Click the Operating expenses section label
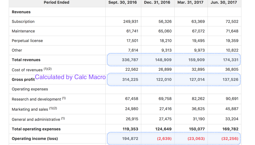The width and height of the screenshot is (255, 145). pyautogui.click(x=30, y=89)
